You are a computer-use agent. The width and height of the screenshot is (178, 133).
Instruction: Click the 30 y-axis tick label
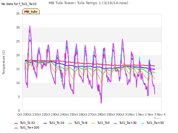[x=18, y=28]
